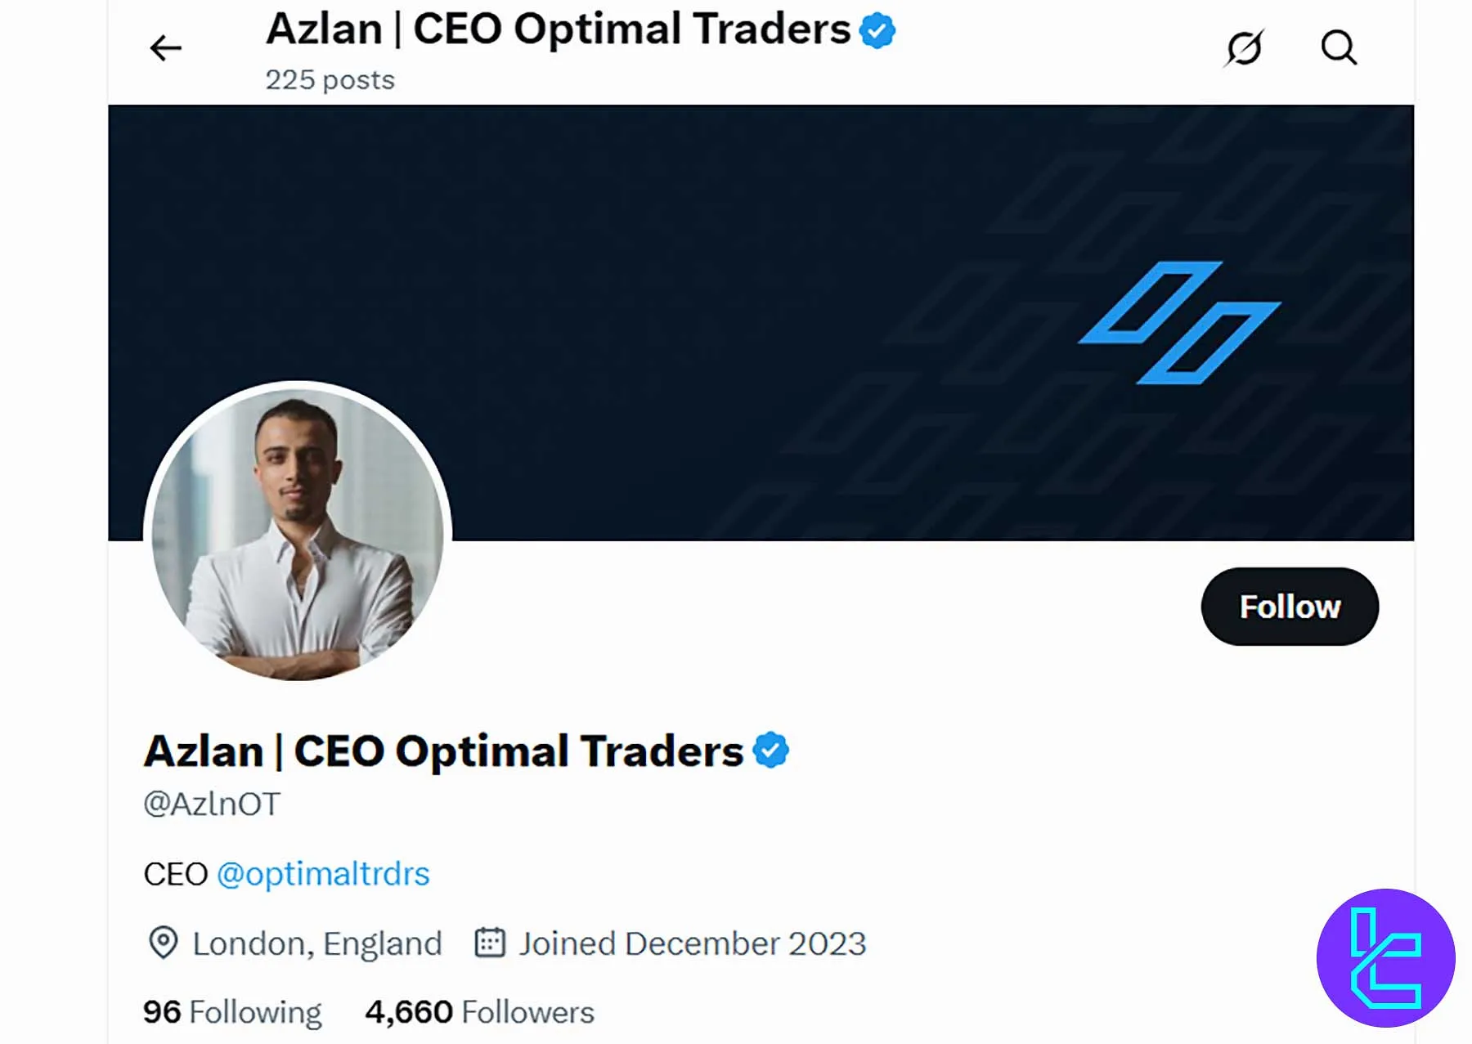Viewport: 1472px width, 1044px height.
Task: Click the London, England location text
Action: [316, 943]
